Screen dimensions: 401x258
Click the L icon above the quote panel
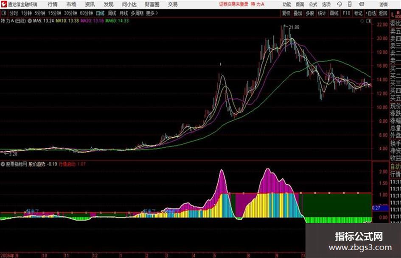click(393, 14)
